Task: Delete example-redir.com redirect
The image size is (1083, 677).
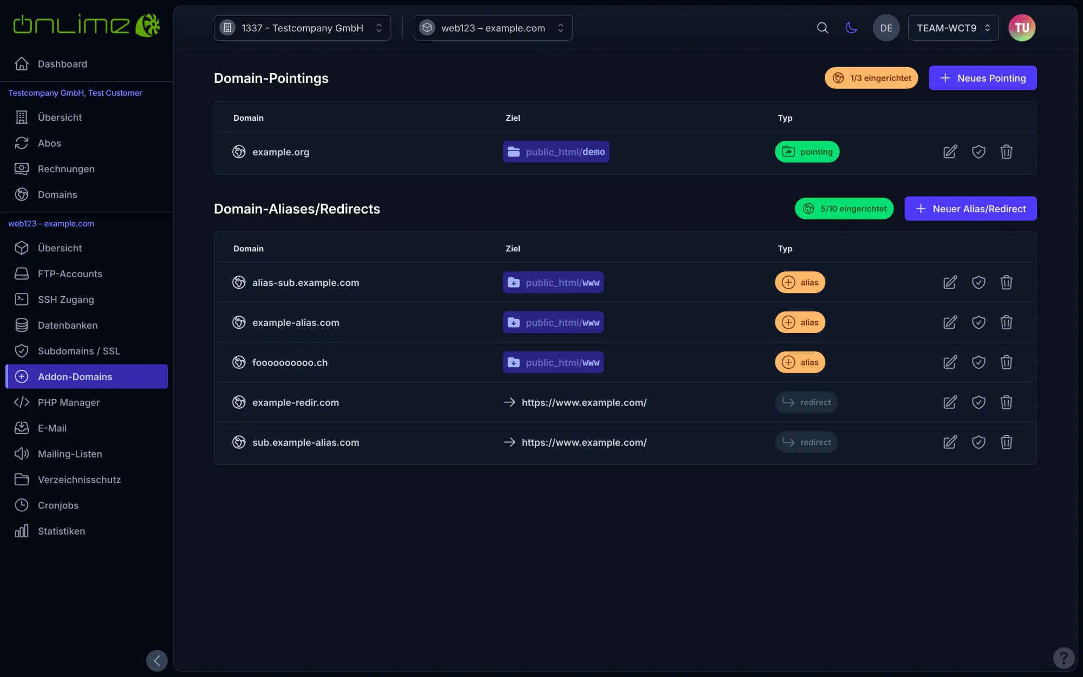Action: (x=1007, y=402)
